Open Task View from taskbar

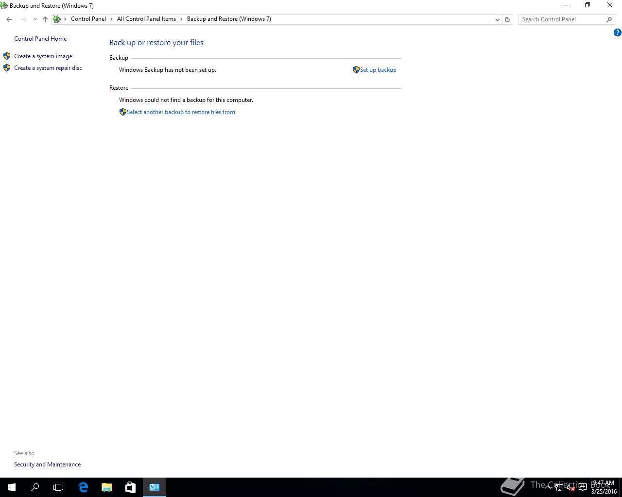tap(58, 487)
